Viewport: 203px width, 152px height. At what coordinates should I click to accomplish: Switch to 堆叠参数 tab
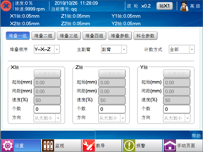click(x=120, y=36)
